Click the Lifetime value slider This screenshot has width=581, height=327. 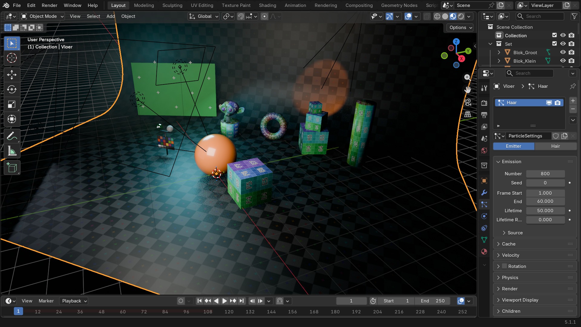545,211
